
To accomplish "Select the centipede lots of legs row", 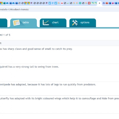I will coord(59,88).
